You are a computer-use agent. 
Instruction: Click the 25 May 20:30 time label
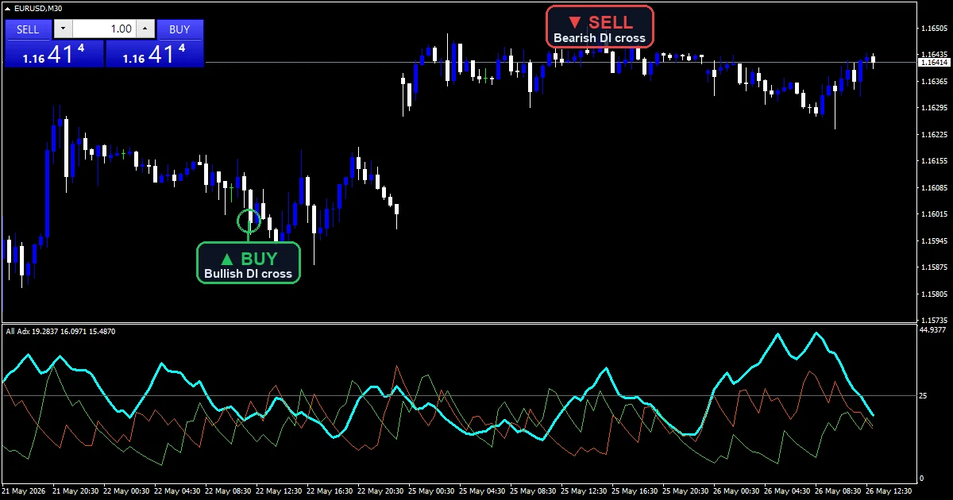coord(685,490)
